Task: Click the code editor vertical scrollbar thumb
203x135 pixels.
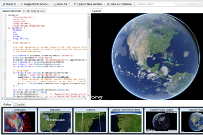Action: (x=88, y=27)
